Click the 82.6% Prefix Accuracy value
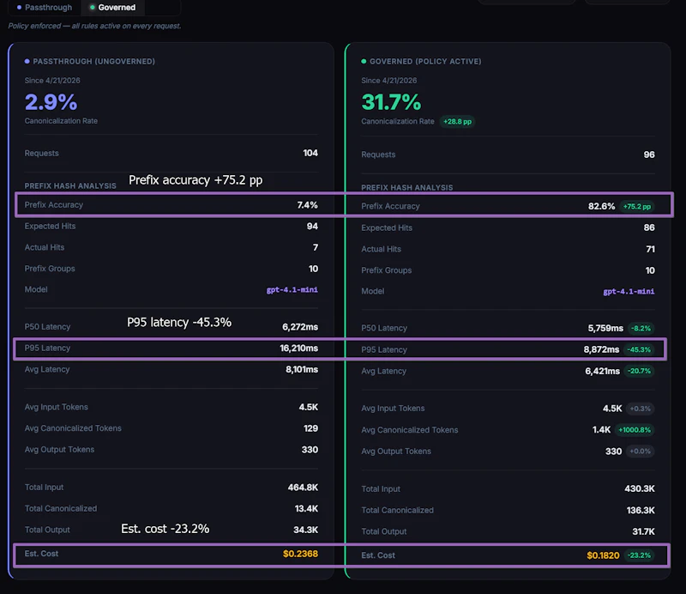 click(x=602, y=206)
